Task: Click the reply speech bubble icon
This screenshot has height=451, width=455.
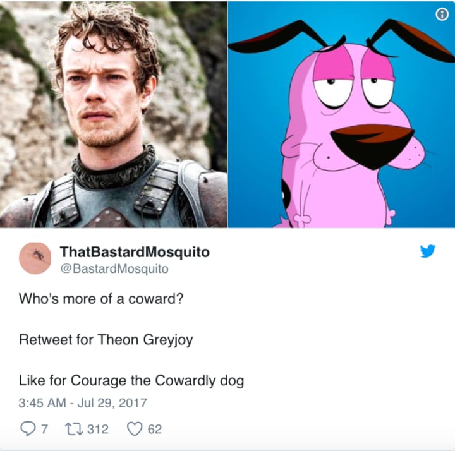Action: point(28,429)
